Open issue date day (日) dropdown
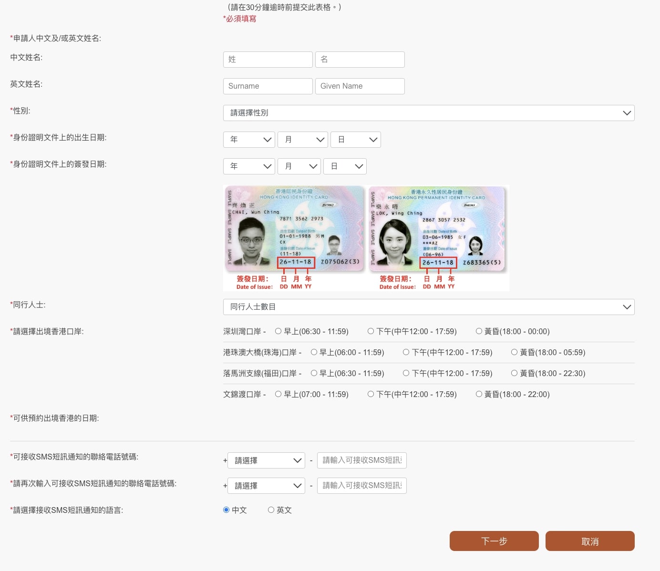Viewport: 660px width, 571px height. point(345,166)
